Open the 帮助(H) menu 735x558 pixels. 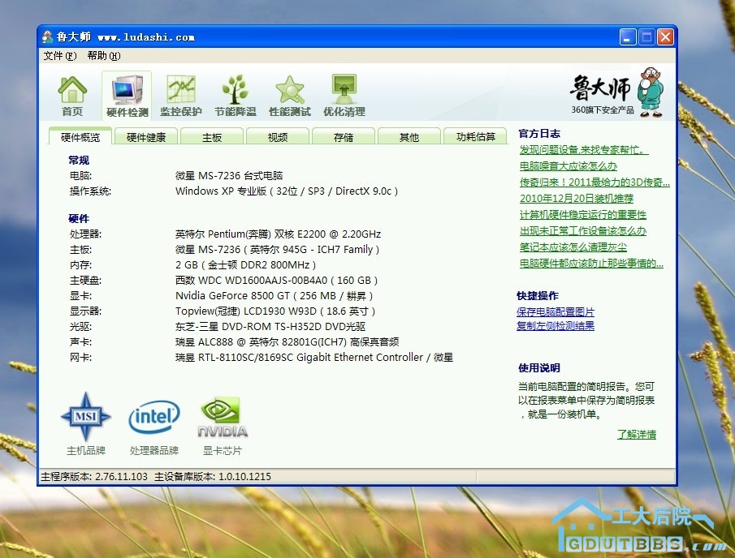click(104, 56)
